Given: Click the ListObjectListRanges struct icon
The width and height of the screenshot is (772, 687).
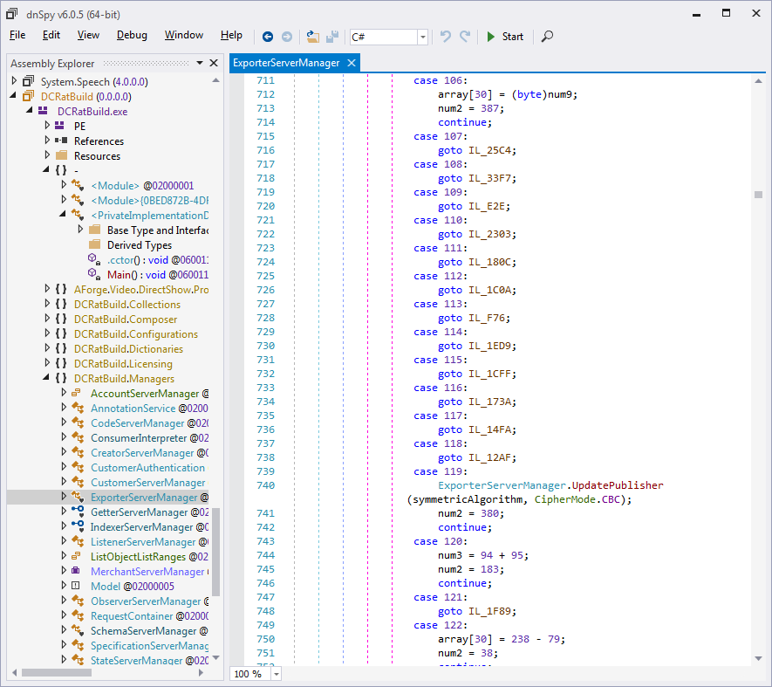Looking at the screenshot, I should coord(76,556).
